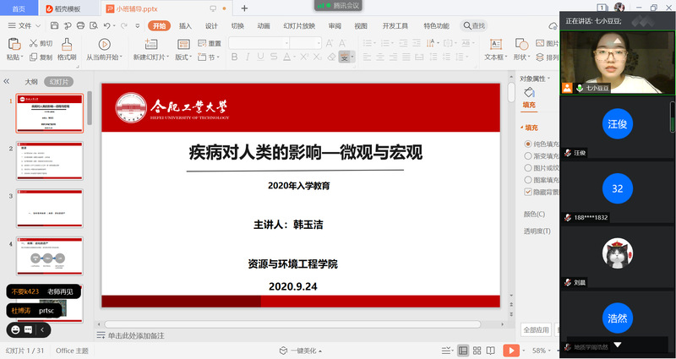The width and height of the screenshot is (676, 359).
Task: Toggle the hide background (隐藏背景) checkbox
Action: tap(528, 191)
